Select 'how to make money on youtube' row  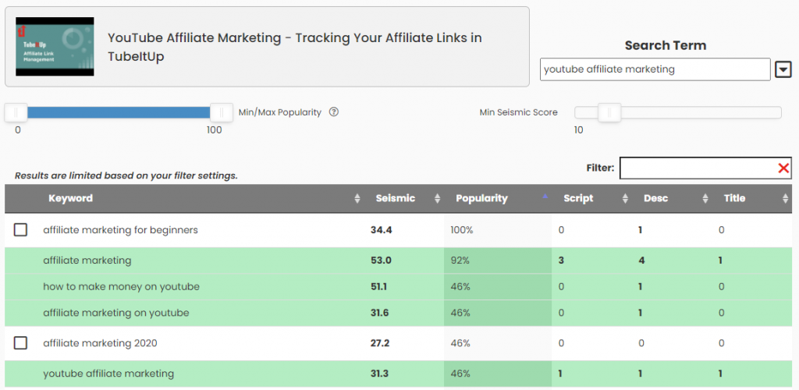(x=397, y=286)
